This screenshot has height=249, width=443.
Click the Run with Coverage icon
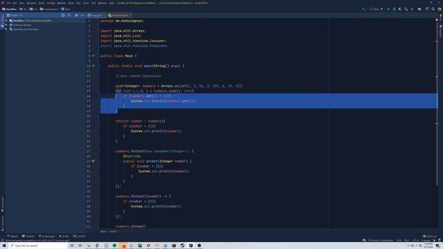(x=400, y=9)
